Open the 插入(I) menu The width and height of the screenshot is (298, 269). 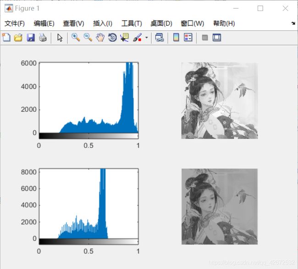(103, 23)
